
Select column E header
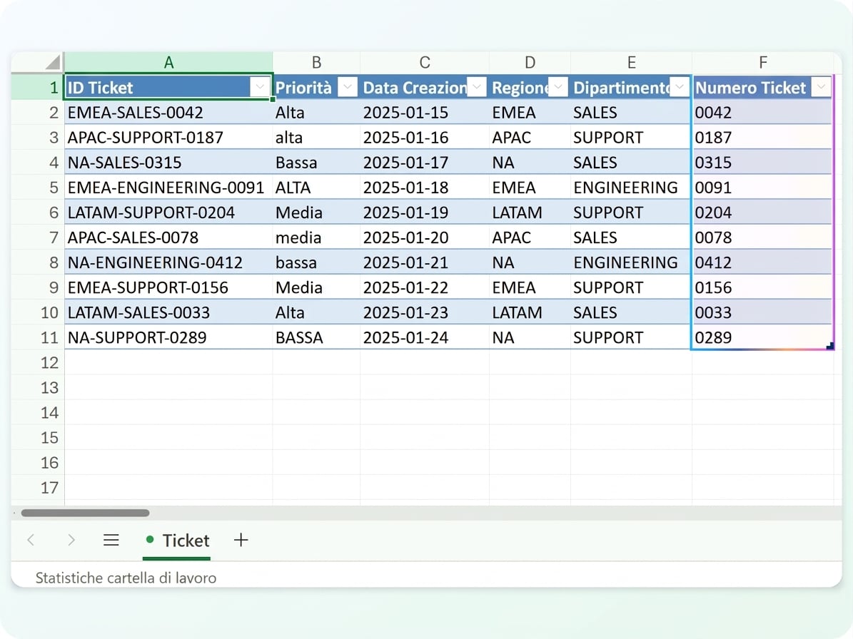click(x=631, y=63)
